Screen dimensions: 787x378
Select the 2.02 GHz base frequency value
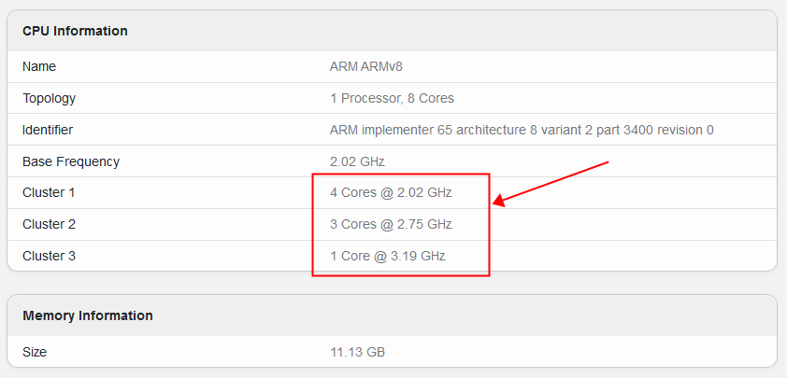click(357, 161)
